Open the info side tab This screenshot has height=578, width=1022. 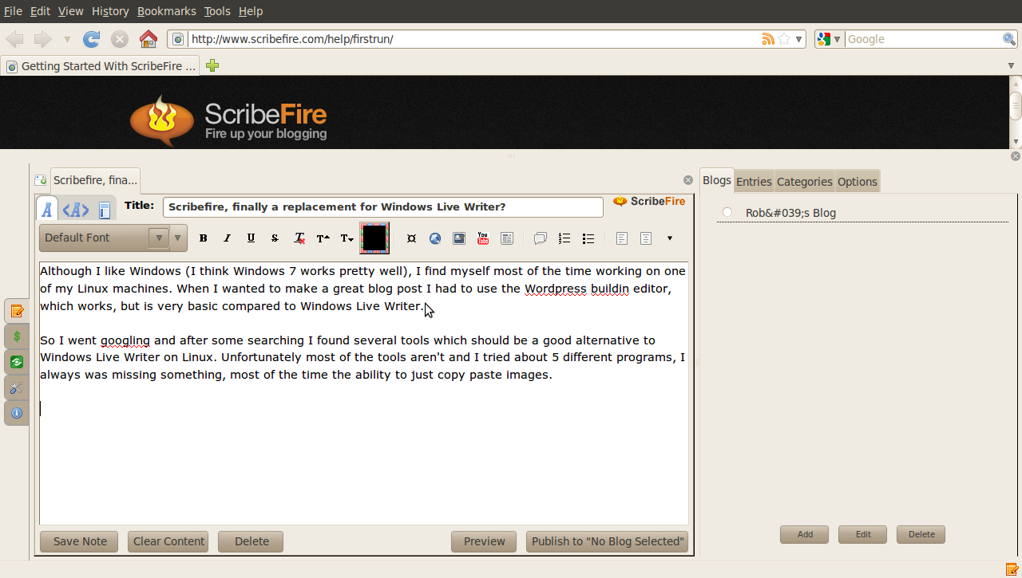click(17, 413)
